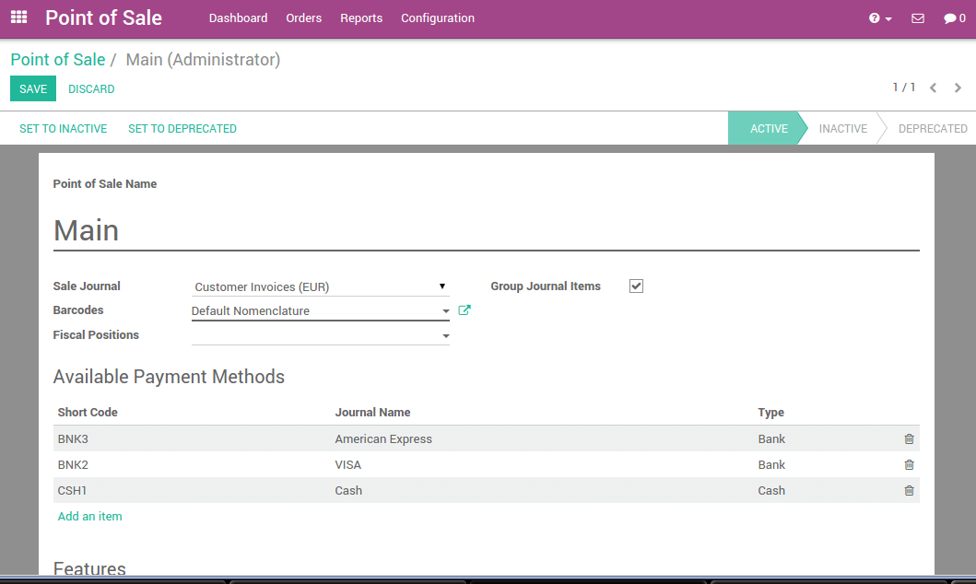Uncheck the Group Journal Items checkbox

coord(636,286)
